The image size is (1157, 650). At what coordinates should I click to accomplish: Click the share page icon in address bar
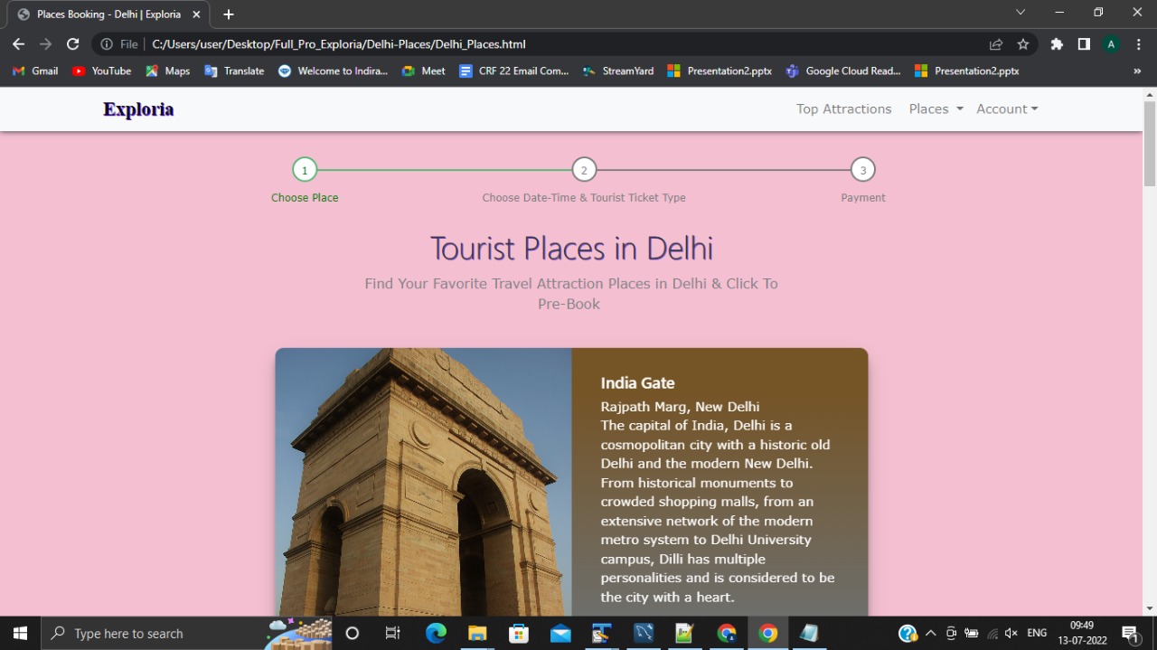(x=996, y=43)
